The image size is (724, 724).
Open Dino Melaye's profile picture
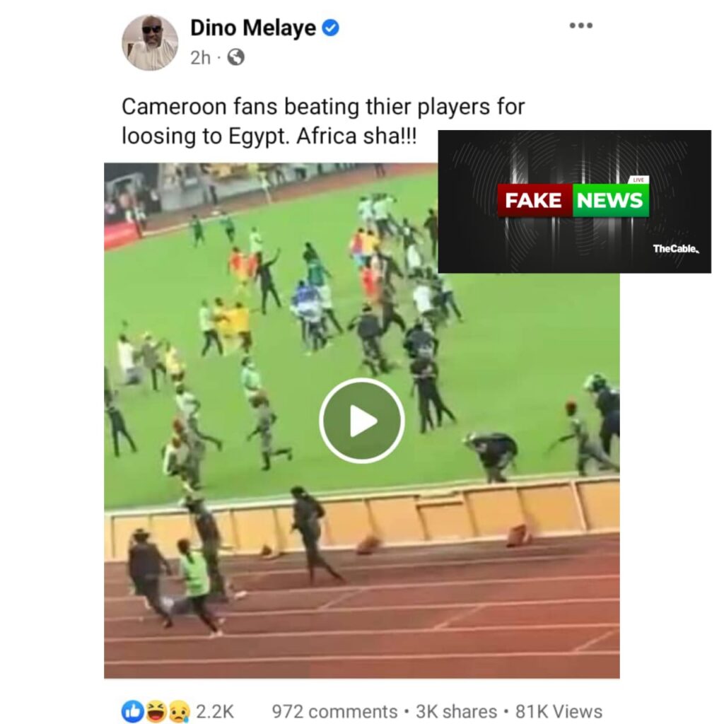(x=150, y=42)
